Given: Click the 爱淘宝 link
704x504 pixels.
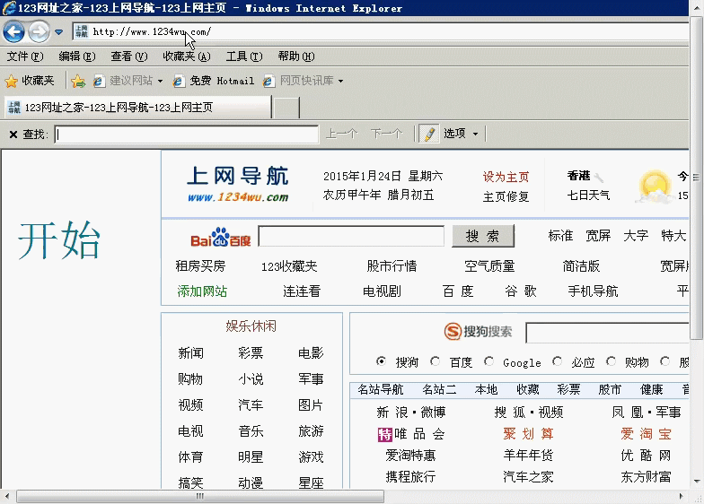Looking at the screenshot, I should pyautogui.click(x=647, y=434).
